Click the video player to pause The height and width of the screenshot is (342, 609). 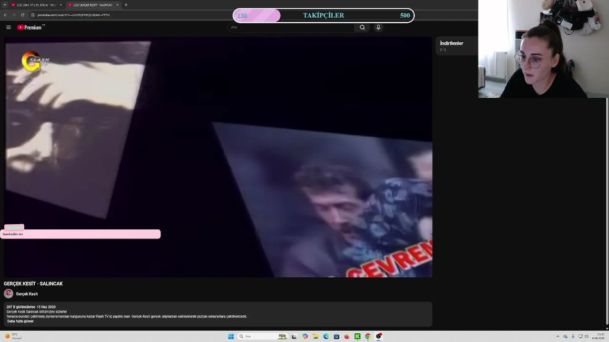click(218, 157)
